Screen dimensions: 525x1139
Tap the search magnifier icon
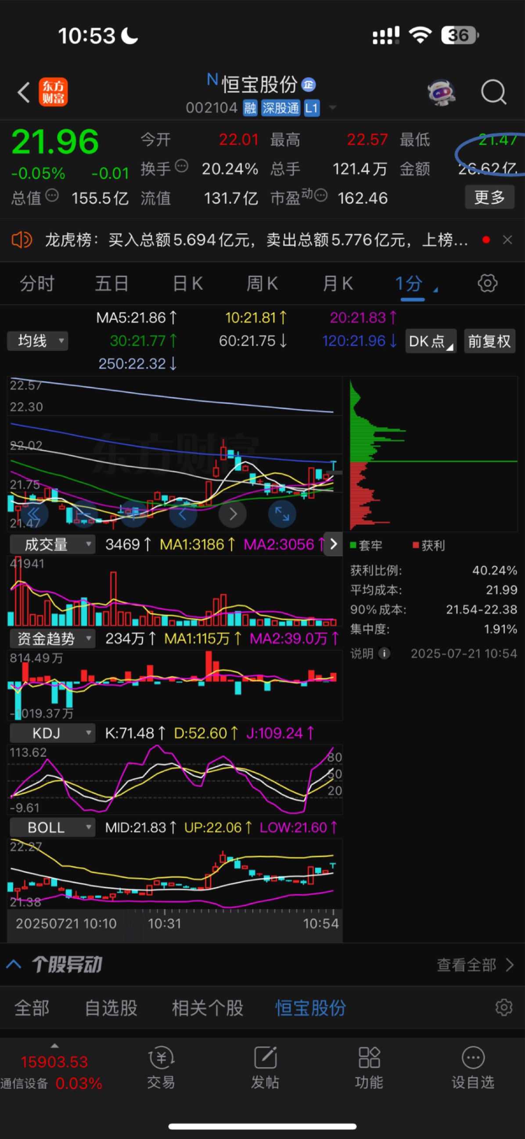(493, 92)
